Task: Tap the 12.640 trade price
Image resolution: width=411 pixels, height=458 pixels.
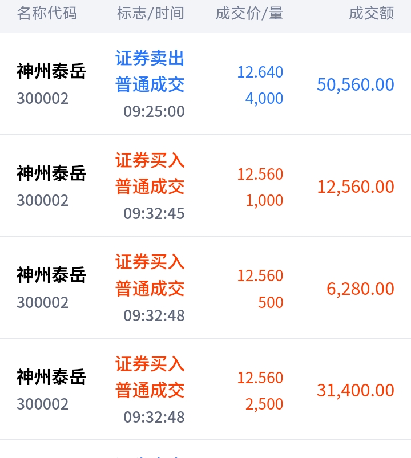Action: pos(260,72)
